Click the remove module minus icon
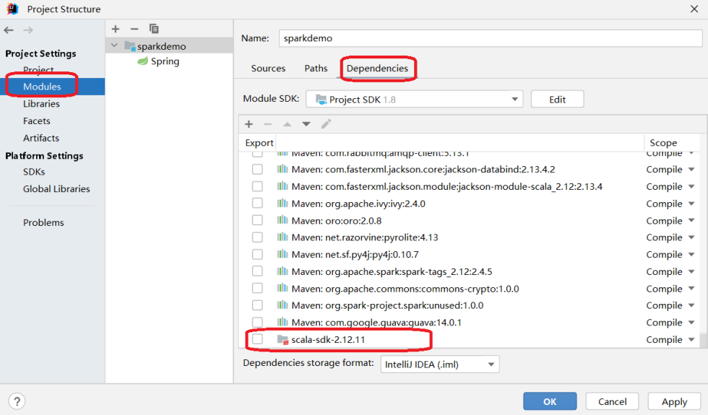708x415 pixels. [134, 28]
